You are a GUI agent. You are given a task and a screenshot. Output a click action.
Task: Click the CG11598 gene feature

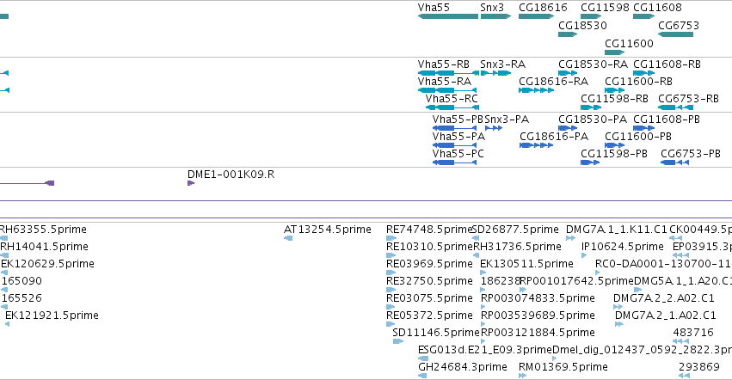pos(591,16)
